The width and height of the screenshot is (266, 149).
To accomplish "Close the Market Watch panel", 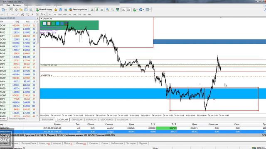I will 37,18.
